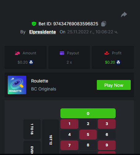Select black number 2 on board
This screenshot has height=155, width=140.
tap(88, 124)
